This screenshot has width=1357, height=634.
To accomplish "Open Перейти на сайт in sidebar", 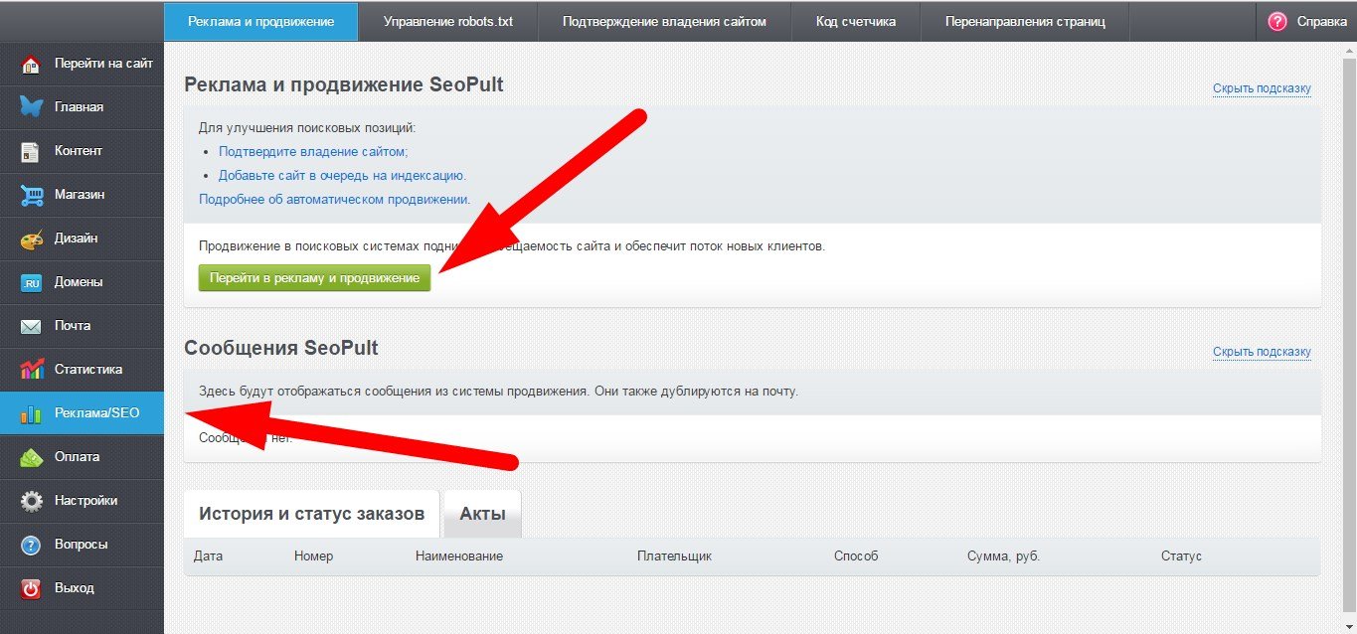I will point(103,64).
